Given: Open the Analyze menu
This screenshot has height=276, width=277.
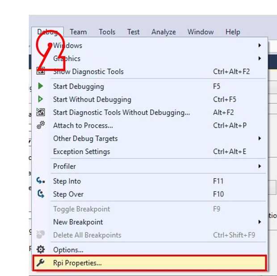Looking at the screenshot, I should click(x=164, y=32).
